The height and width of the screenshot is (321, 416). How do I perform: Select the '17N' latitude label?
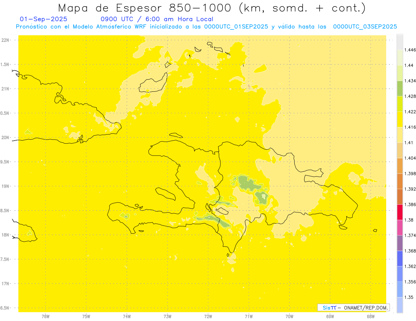tap(6, 284)
